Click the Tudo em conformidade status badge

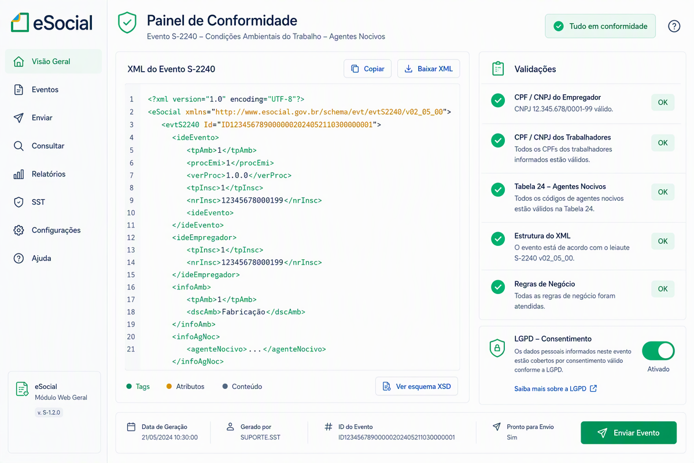600,26
